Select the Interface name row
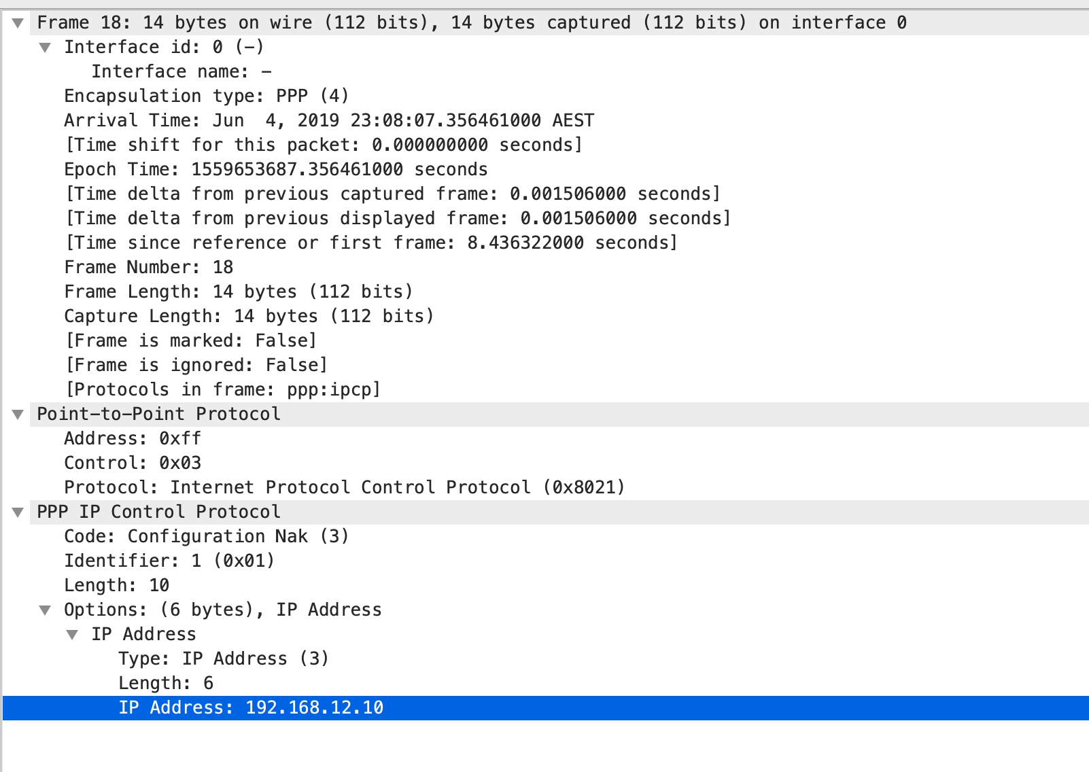The image size is (1089, 772). [x=181, y=71]
